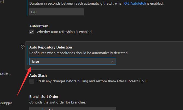Click 'Stash any changes before pulling' description
The image size is (183, 110).
pyautogui.click(x=92, y=81)
